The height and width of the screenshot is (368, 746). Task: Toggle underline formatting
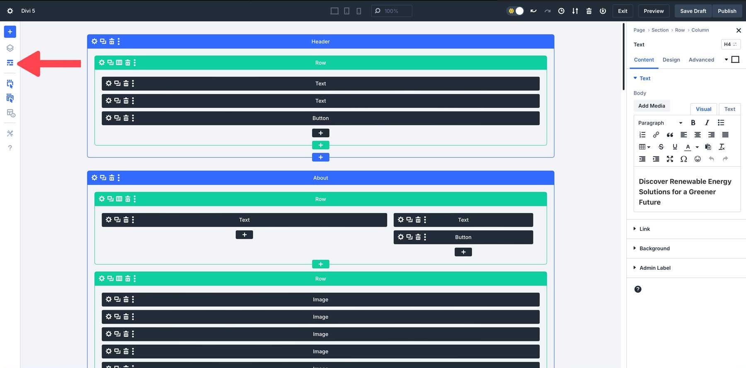(675, 147)
